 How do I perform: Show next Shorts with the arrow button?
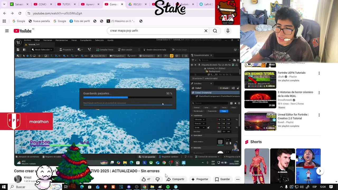tap(320, 171)
